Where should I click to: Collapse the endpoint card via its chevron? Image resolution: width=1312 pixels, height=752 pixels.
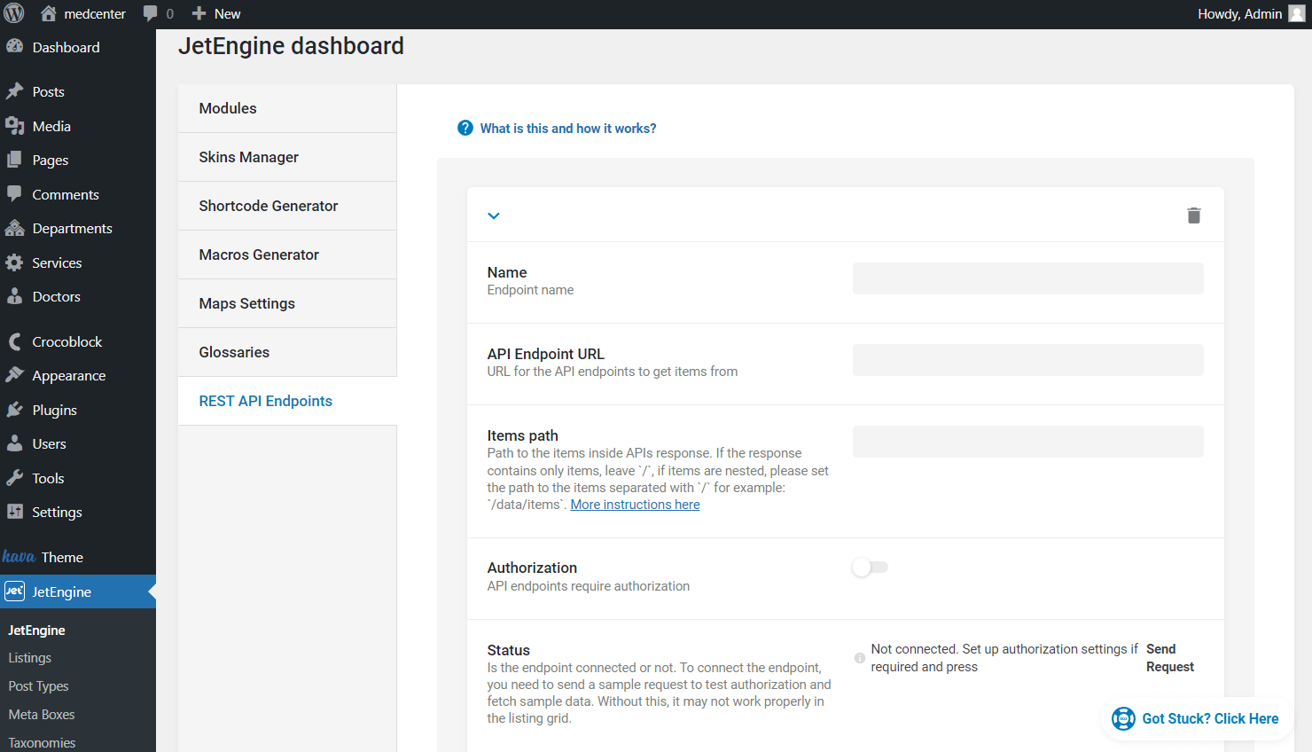tap(494, 215)
